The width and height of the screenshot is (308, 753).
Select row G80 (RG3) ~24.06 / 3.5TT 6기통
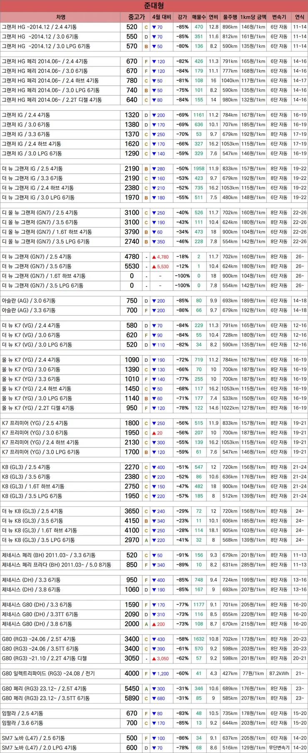(154, 649)
